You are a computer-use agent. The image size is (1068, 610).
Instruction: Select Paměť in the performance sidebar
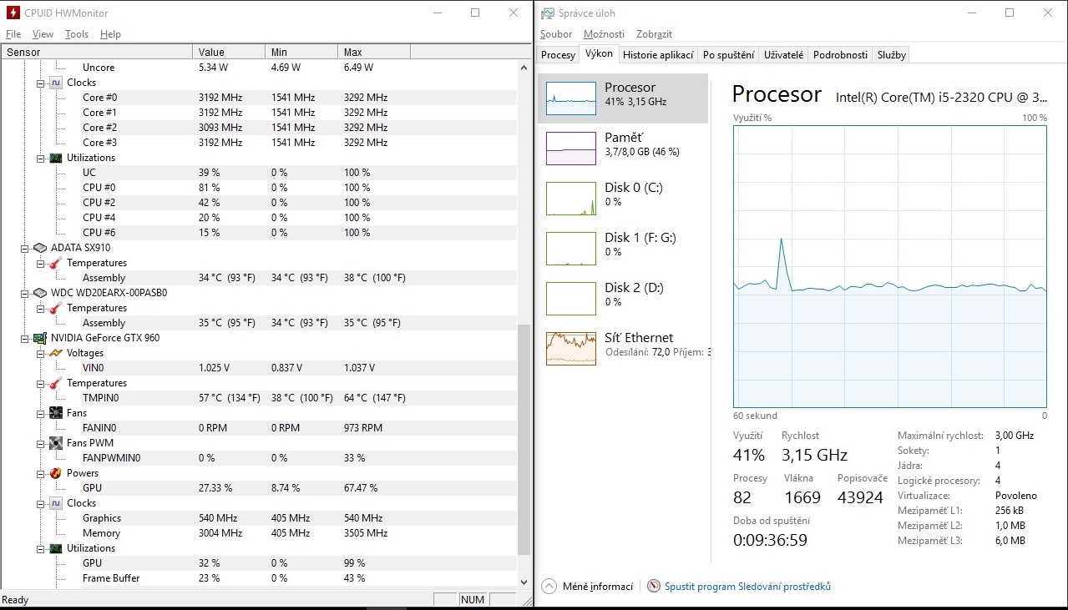pos(624,148)
